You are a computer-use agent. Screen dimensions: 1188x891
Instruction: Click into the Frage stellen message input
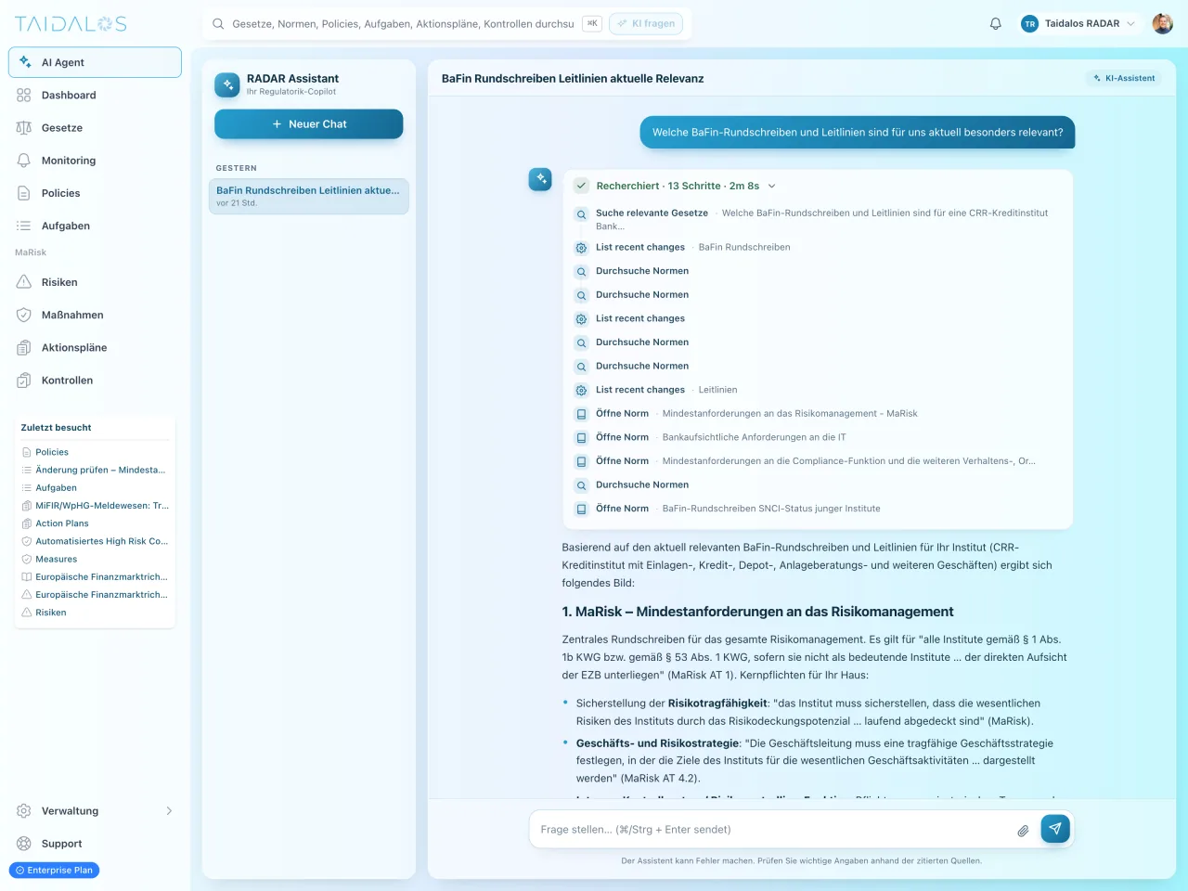click(x=775, y=830)
